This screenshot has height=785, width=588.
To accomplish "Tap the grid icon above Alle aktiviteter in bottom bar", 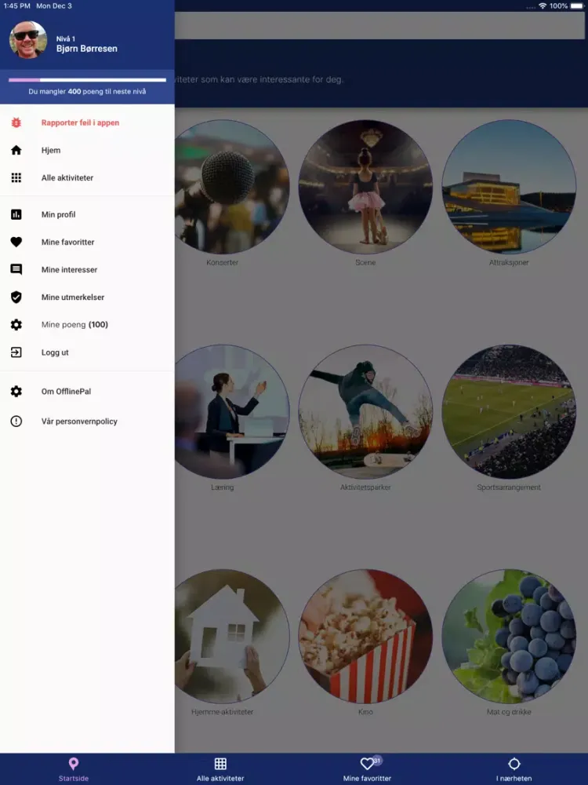I will (x=220, y=764).
